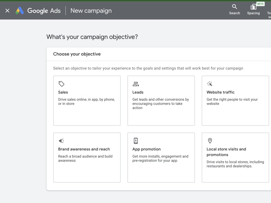271x203 pixels.
Task: Click 'Get more installs, engagement' description
Action: [x=160, y=158]
